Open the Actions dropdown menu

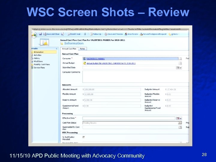pos(174,34)
